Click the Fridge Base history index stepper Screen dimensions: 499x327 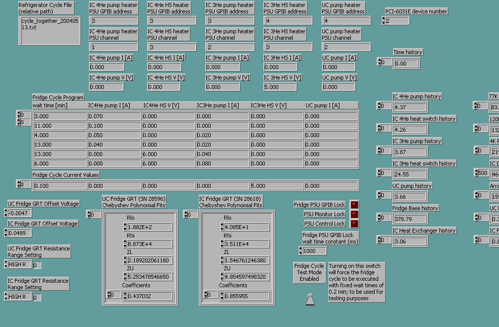click(379, 218)
